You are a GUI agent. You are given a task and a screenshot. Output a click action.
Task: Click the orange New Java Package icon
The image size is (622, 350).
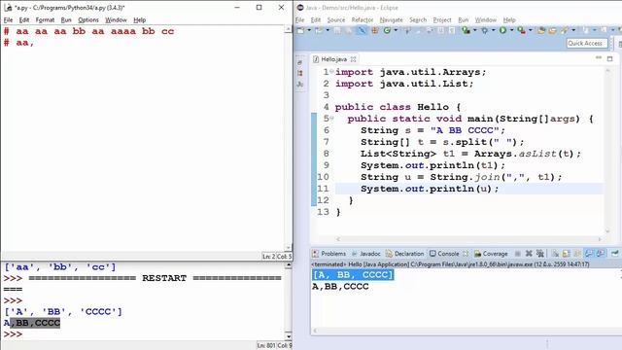click(x=374, y=30)
